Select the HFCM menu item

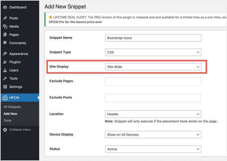[x=20, y=98]
